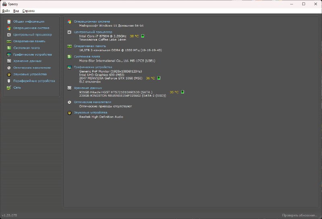This screenshot has width=322, height=219.
Task: Click the Хранение данных sidebar disk icon
Action: pyautogui.click(x=9, y=61)
